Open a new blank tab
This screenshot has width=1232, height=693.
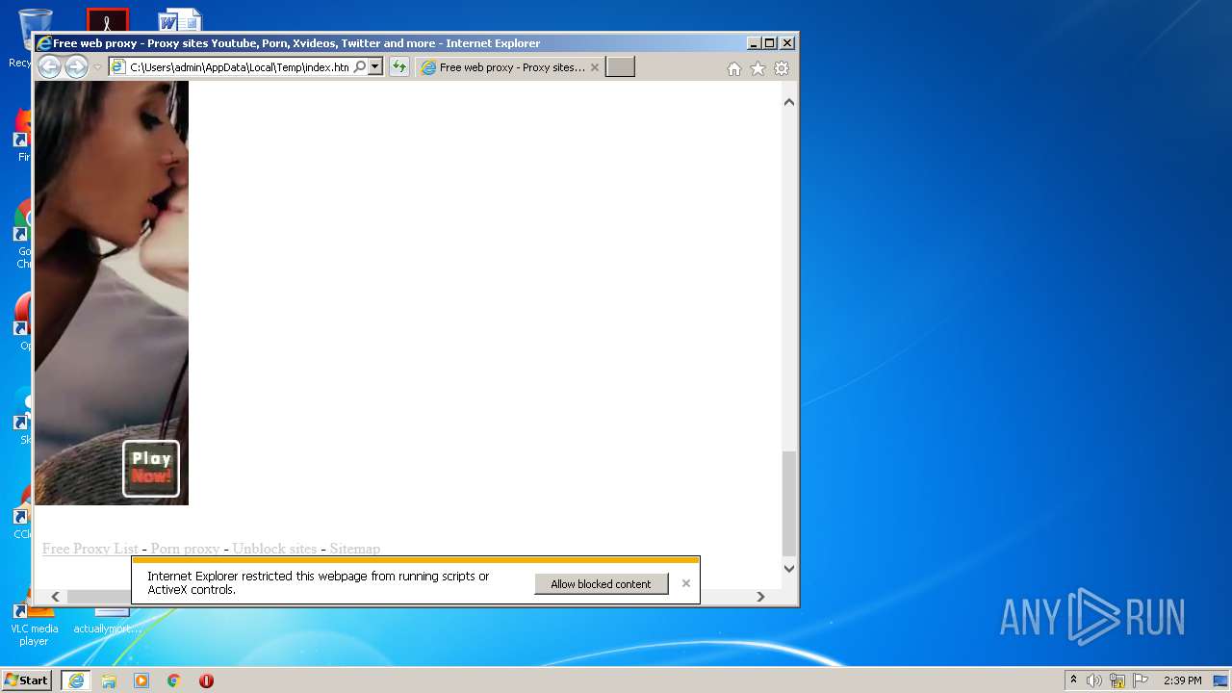(x=620, y=67)
